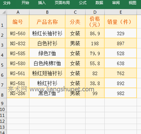The width and height of the screenshot is (141, 134).
Task: Select row 8 header
Action: pyautogui.click(x=3, y=93)
